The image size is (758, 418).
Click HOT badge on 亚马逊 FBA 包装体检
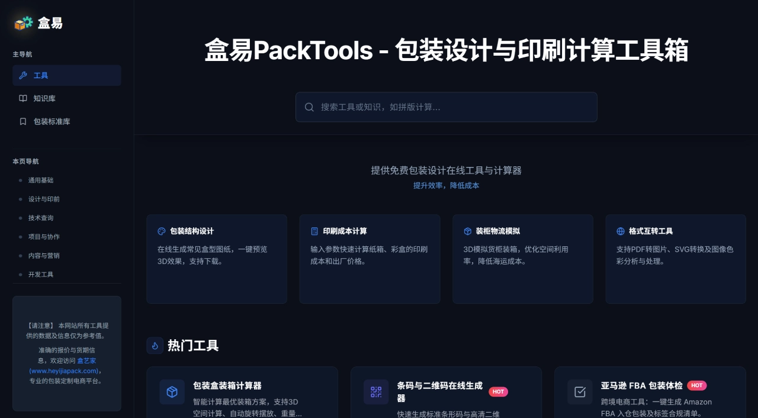[x=697, y=385]
